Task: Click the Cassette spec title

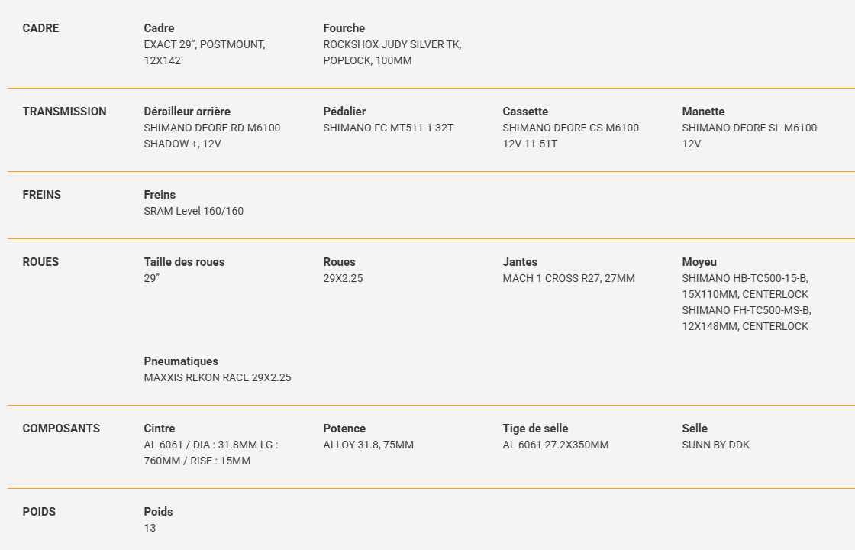Action: coord(525,112)
